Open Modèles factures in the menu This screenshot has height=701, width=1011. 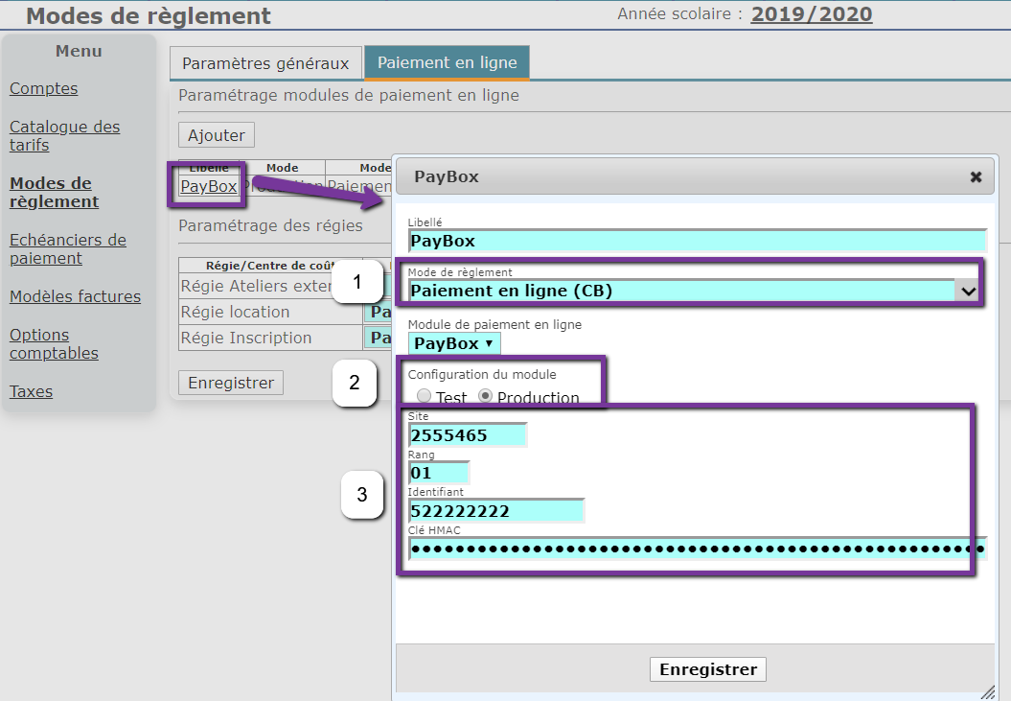75,296
